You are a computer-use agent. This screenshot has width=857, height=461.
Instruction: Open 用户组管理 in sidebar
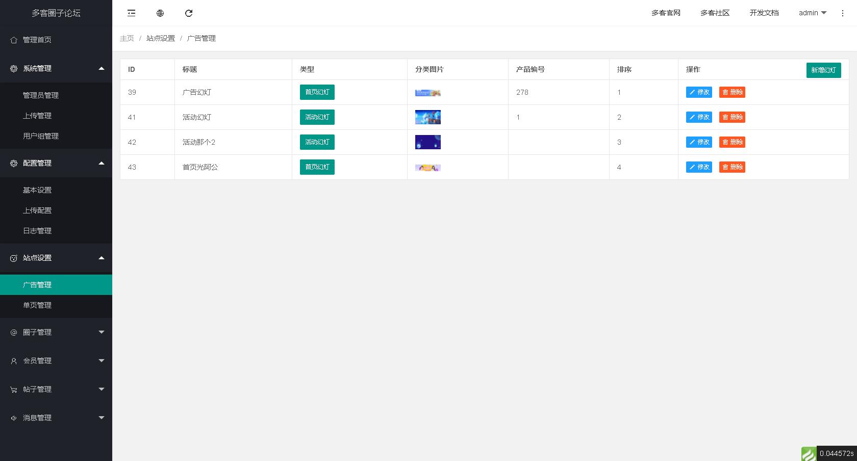click(56, 136)
